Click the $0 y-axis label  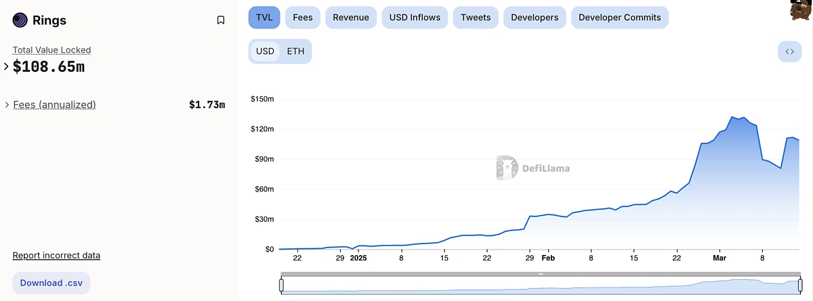click(270, 250)
